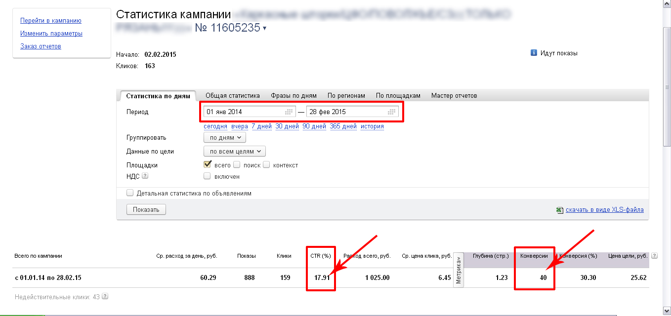Viewport: 671px width, 316px height.
Task: Click the Показы column header
Action: click(247, 256)
